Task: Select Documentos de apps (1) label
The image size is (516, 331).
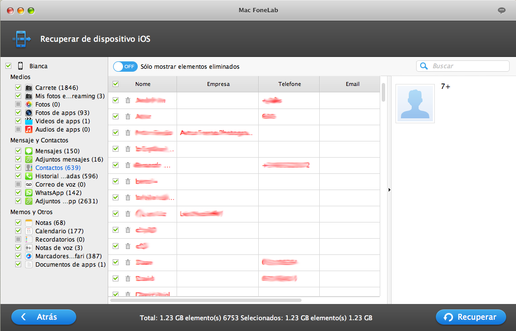Action: 70,265
